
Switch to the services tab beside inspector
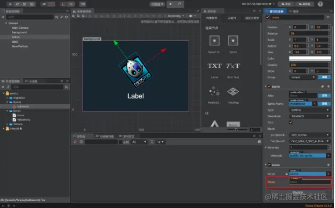coord(294,11)
